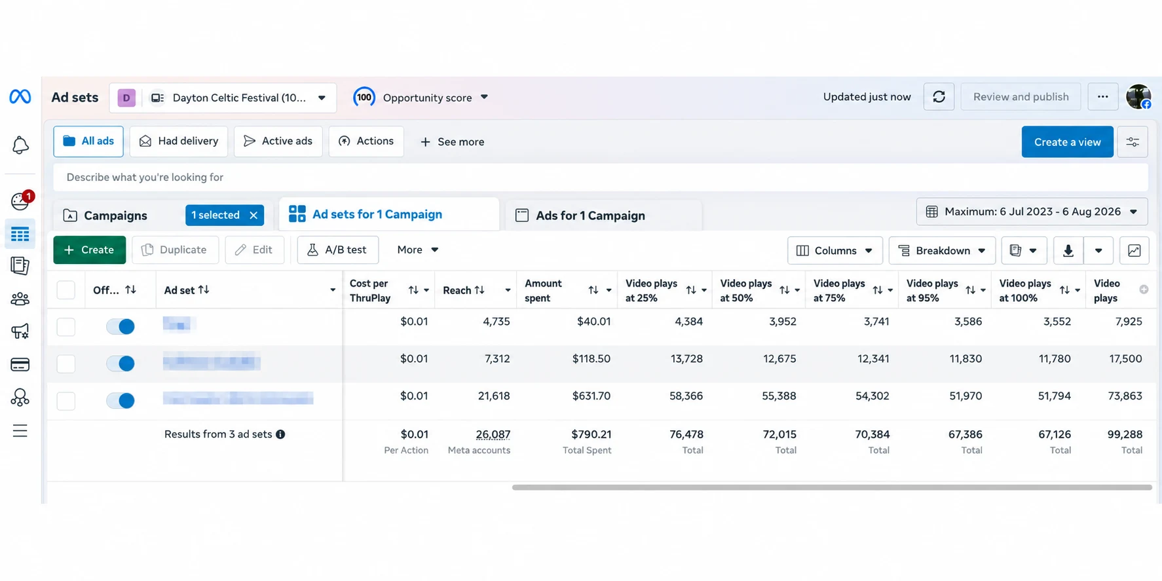Expand the More actions dropdown
This screenshot has width=1162, height=581.
(x=418, y=250)
